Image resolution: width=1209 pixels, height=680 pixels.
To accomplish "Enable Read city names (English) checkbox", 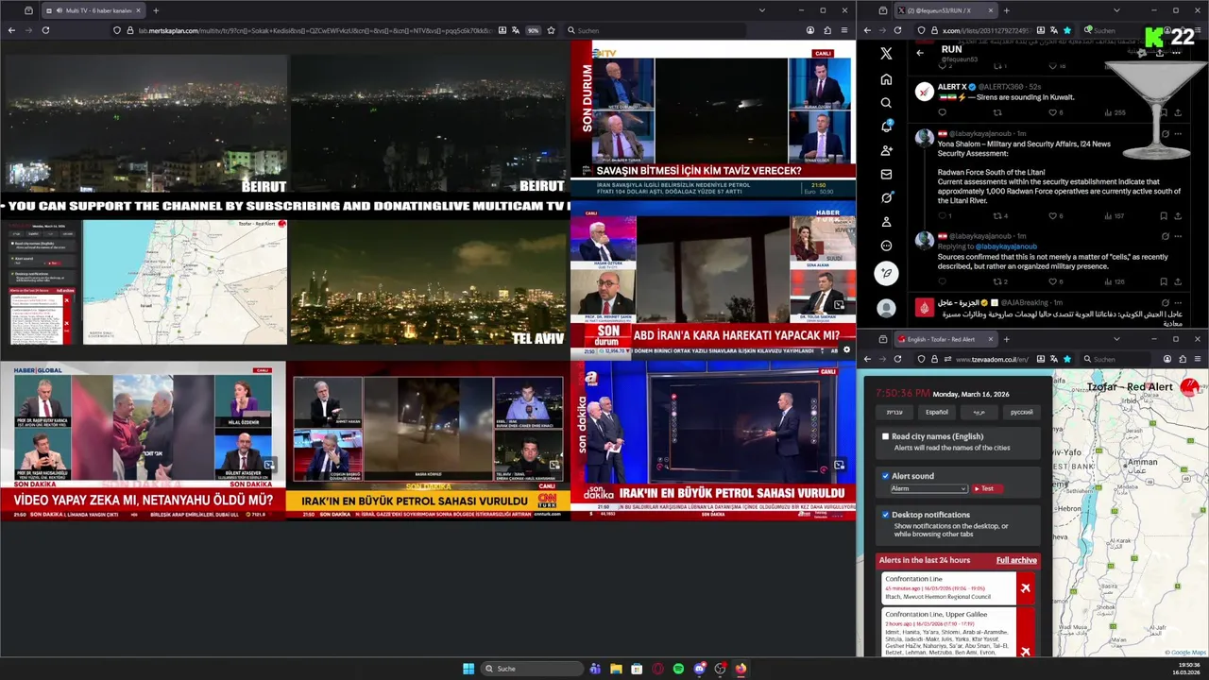I will [885, 436].
